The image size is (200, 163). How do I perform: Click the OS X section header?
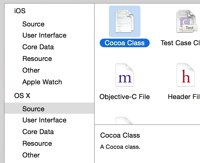22,96
